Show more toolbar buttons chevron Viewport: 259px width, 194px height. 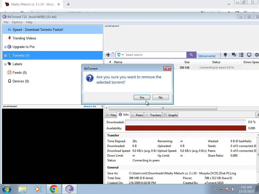113,53
